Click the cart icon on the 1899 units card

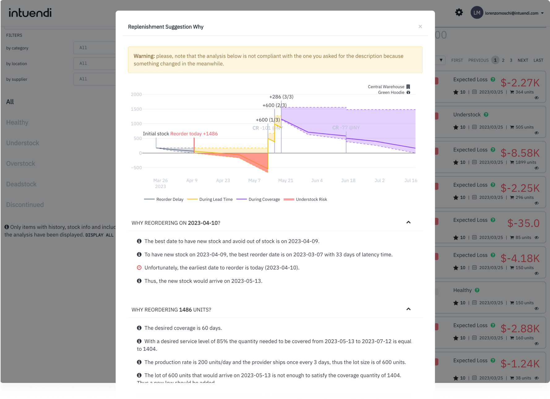(512, 162)
